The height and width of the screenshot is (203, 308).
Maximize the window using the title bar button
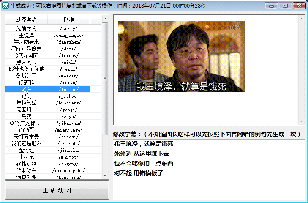285,6
